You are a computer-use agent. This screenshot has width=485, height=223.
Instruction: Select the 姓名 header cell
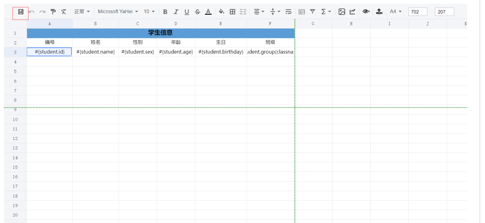click(96, 43)
